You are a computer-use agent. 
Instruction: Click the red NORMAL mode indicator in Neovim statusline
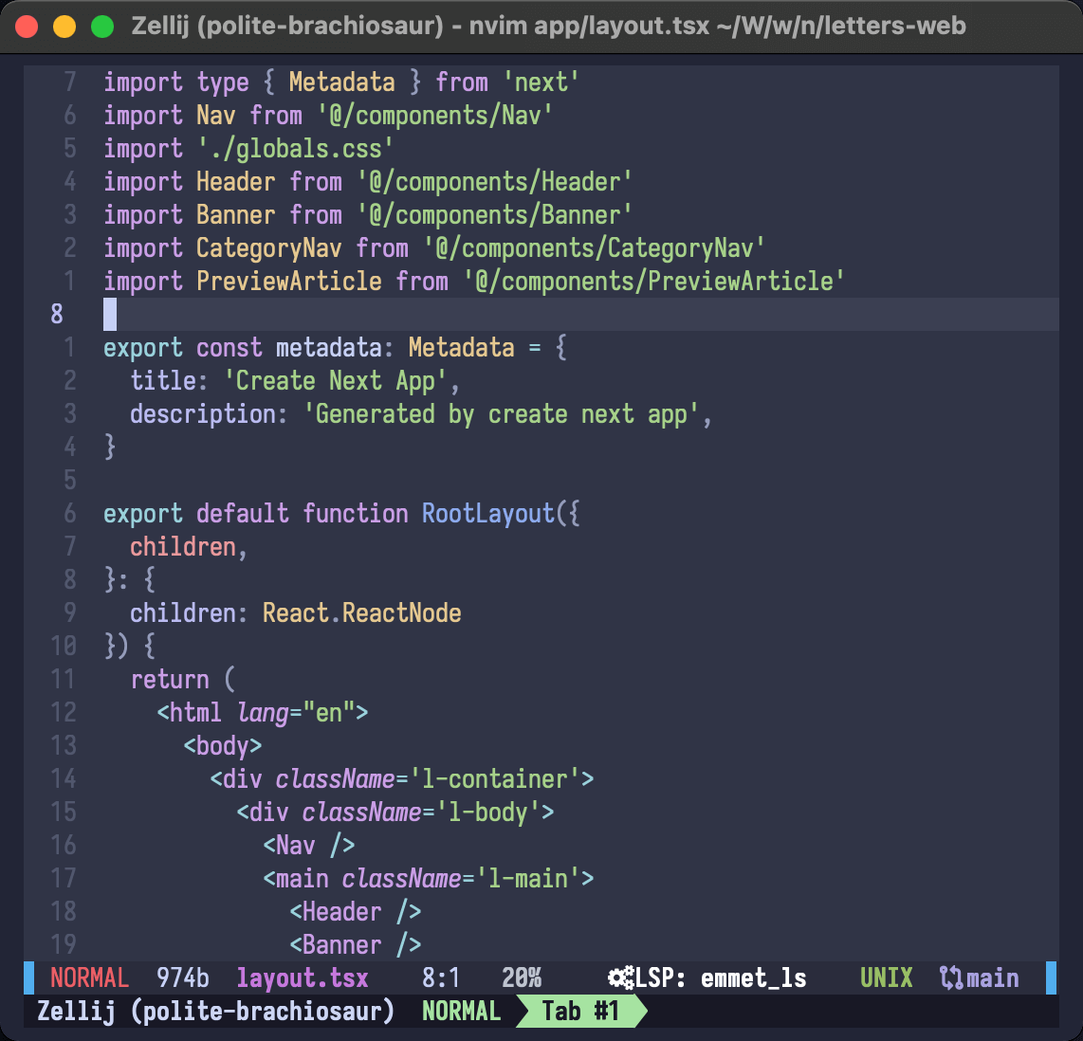tap(89, 978)
